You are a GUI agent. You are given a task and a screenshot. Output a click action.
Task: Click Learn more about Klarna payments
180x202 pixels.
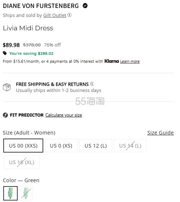[130, 61]
